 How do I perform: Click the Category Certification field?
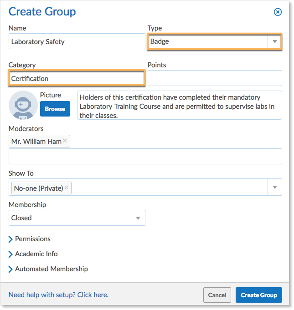[x=77, y=78]
